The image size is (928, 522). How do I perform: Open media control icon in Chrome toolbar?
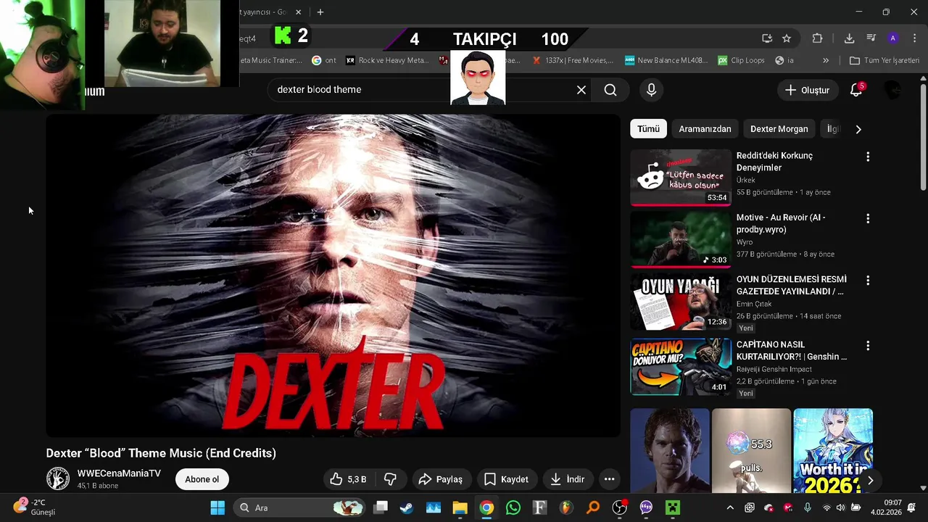pyautogui.click(x=871, y=38)
